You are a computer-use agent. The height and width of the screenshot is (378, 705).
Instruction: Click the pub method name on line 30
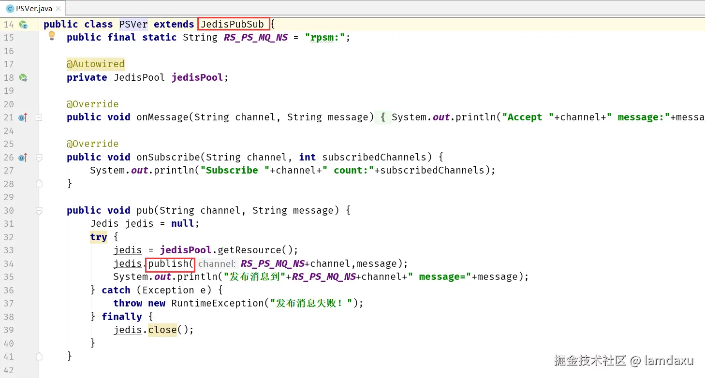pyautogui.click(x=145, y=210)
